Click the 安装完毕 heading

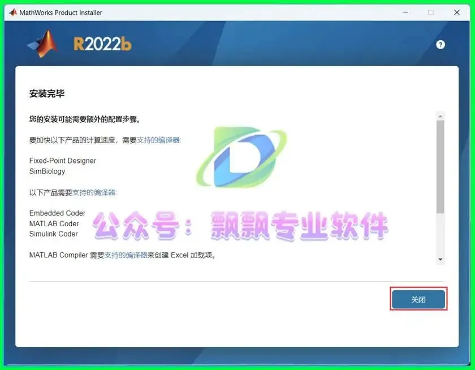[x=47, y=94]
